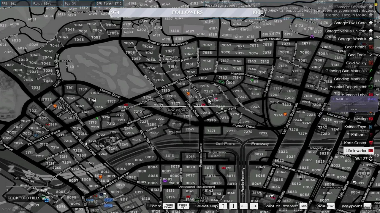
Task: Click red blip near Dorset Drive 7178
Action: 126,105
